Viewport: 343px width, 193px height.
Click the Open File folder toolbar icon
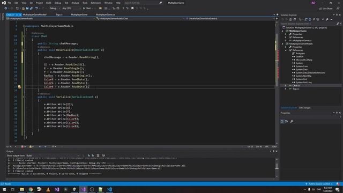click(23, 9)
